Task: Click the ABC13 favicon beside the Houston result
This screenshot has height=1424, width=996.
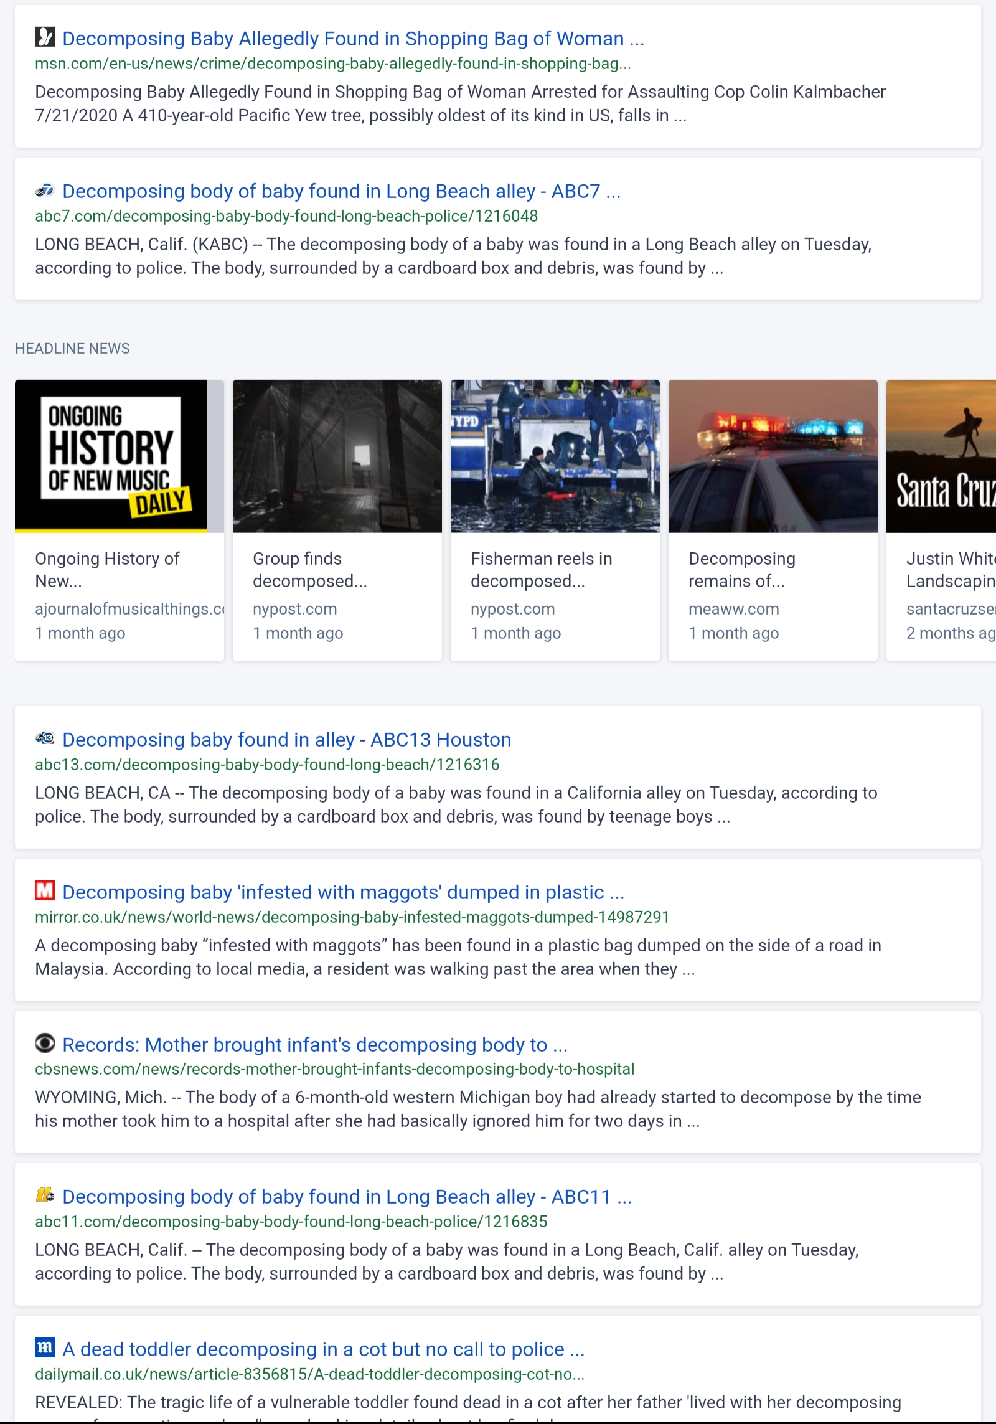Action: 45,738
